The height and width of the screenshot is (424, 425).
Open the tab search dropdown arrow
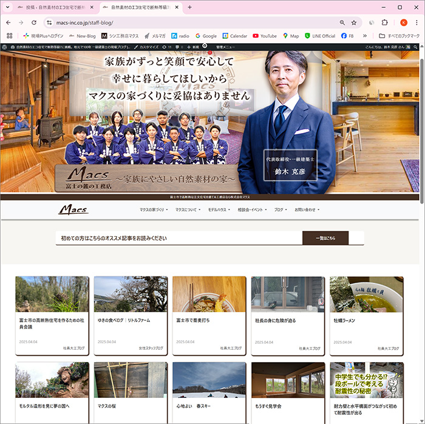(7, 7)
